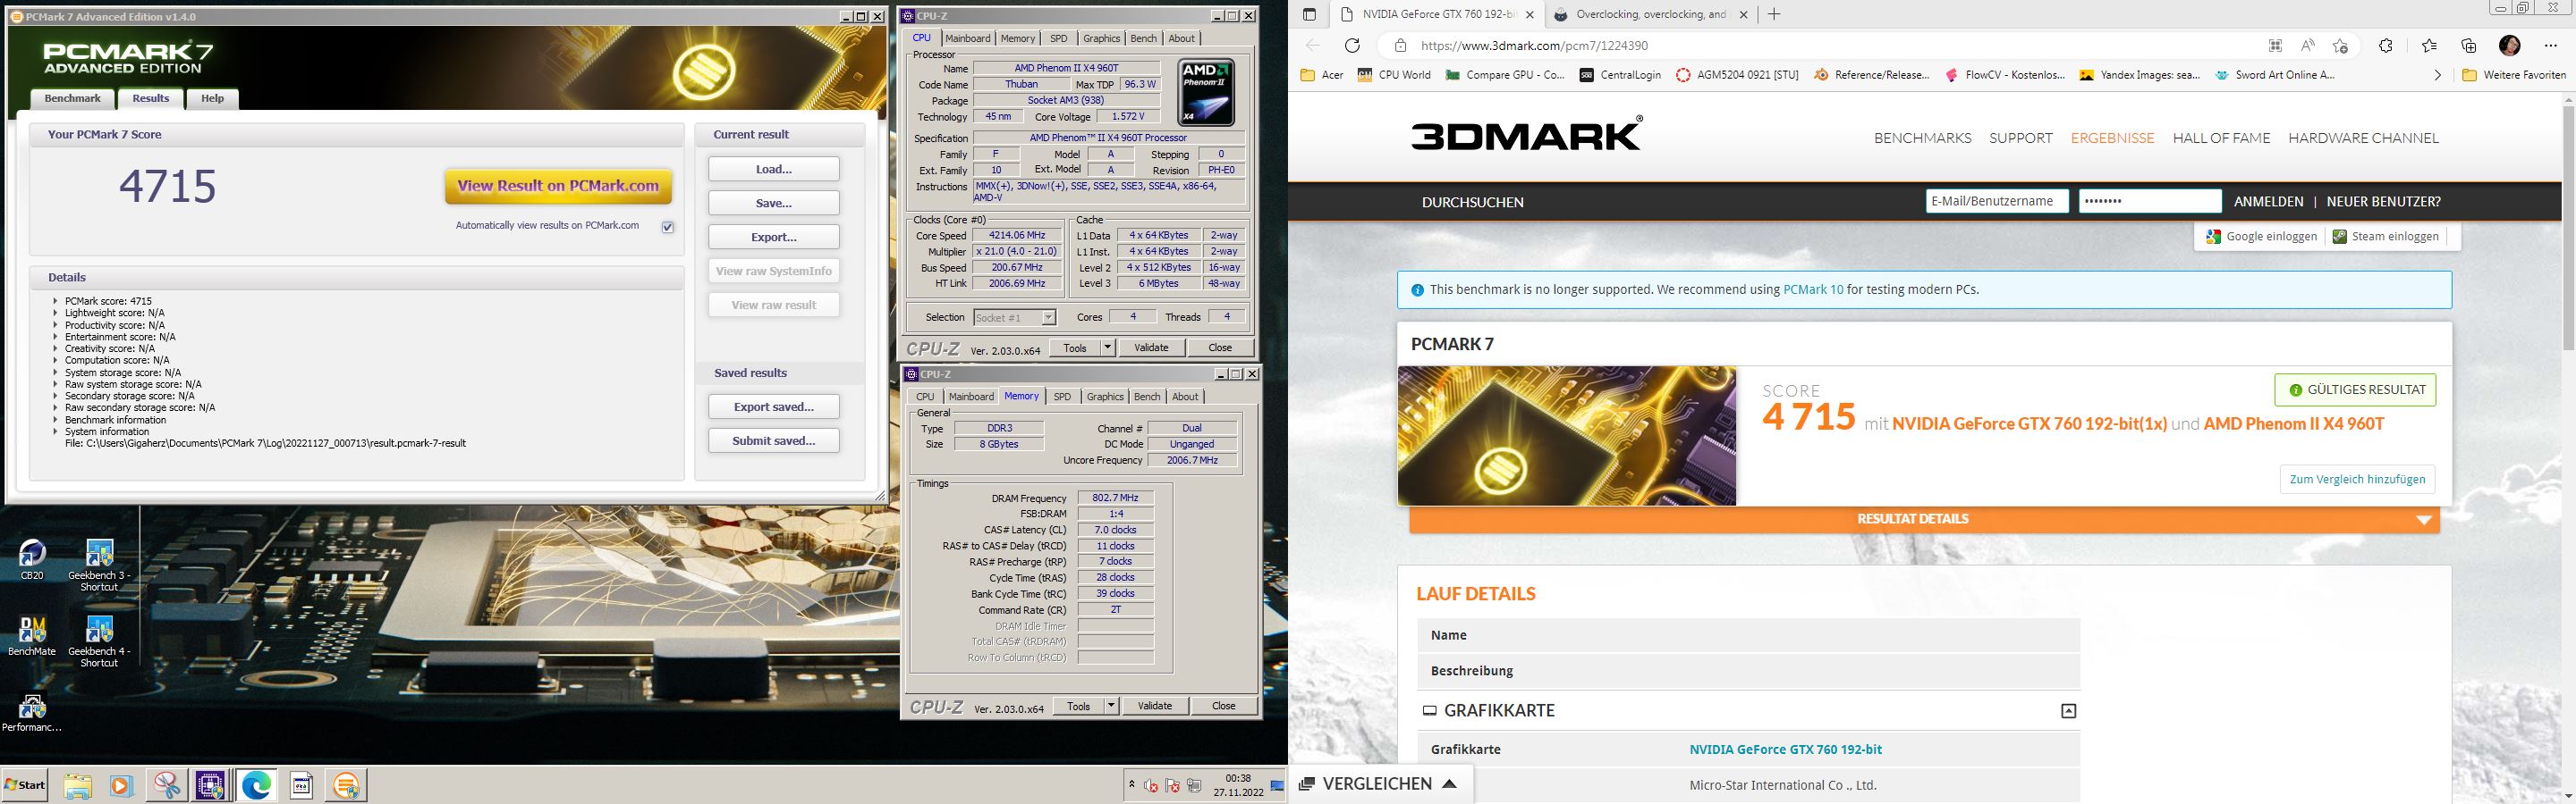The image size is (2576, 804).
Task: Open the PCMark 10 link
Action: point(1813,289)
